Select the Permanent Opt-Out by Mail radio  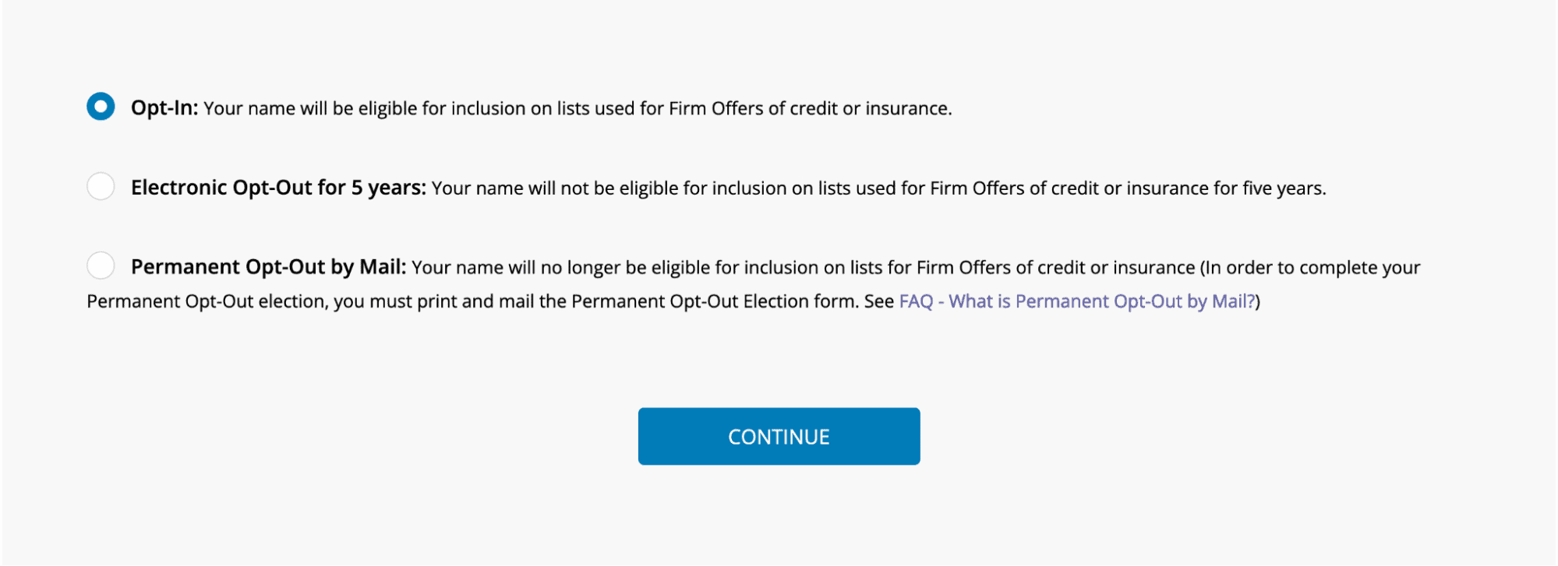[101, 265]
